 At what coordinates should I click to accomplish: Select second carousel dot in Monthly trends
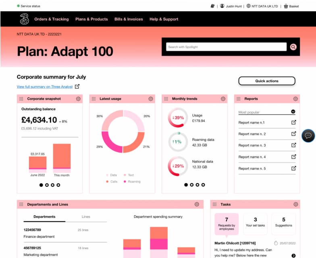[192, 185]
